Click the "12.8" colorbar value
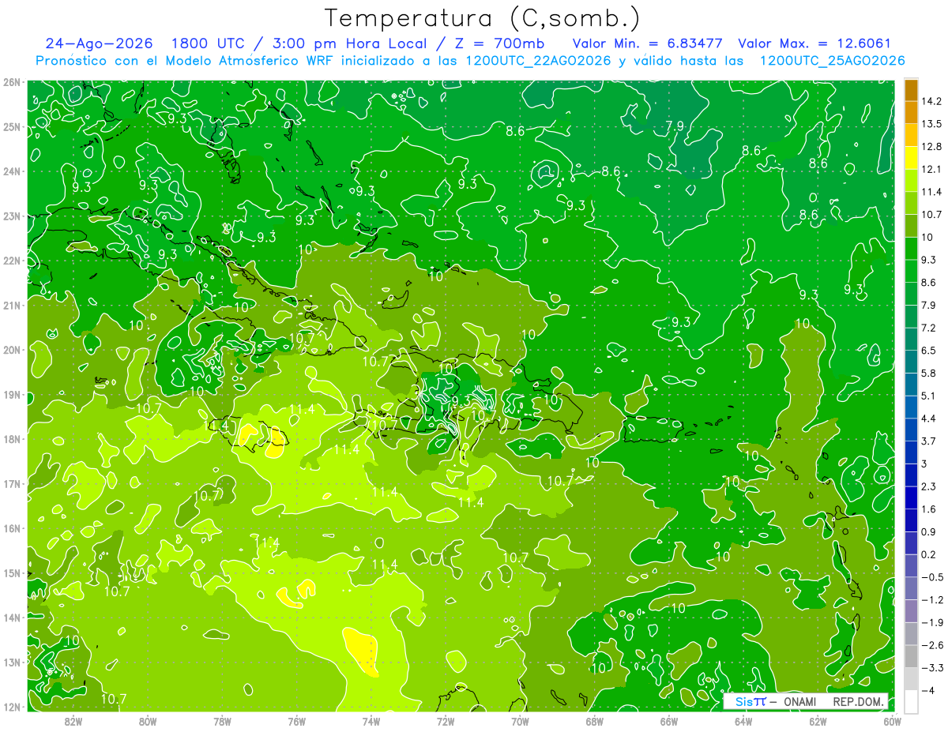The image size is (948, 732). pyautogui.click(x=932, y=147)
